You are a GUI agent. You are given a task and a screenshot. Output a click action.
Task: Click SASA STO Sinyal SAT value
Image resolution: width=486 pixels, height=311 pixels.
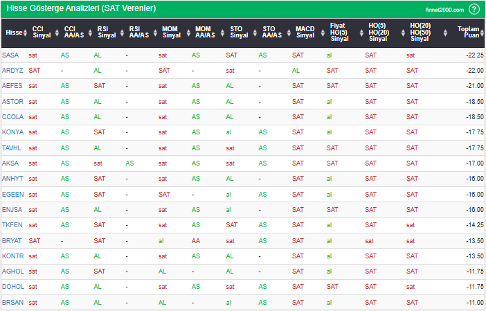click(x=231, y=55)
